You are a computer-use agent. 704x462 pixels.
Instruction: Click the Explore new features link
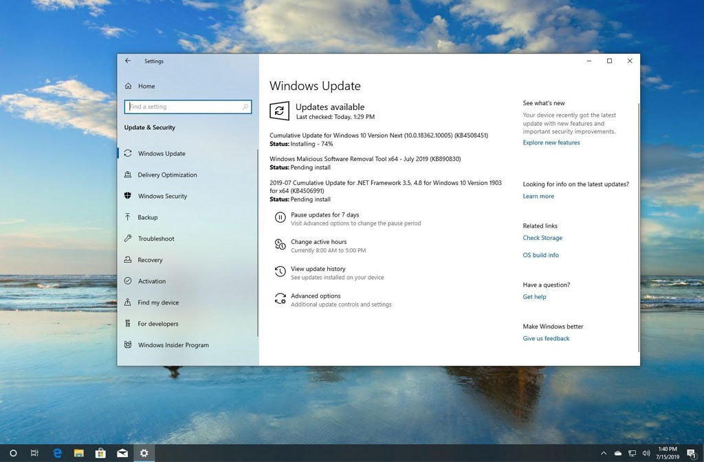551,142
